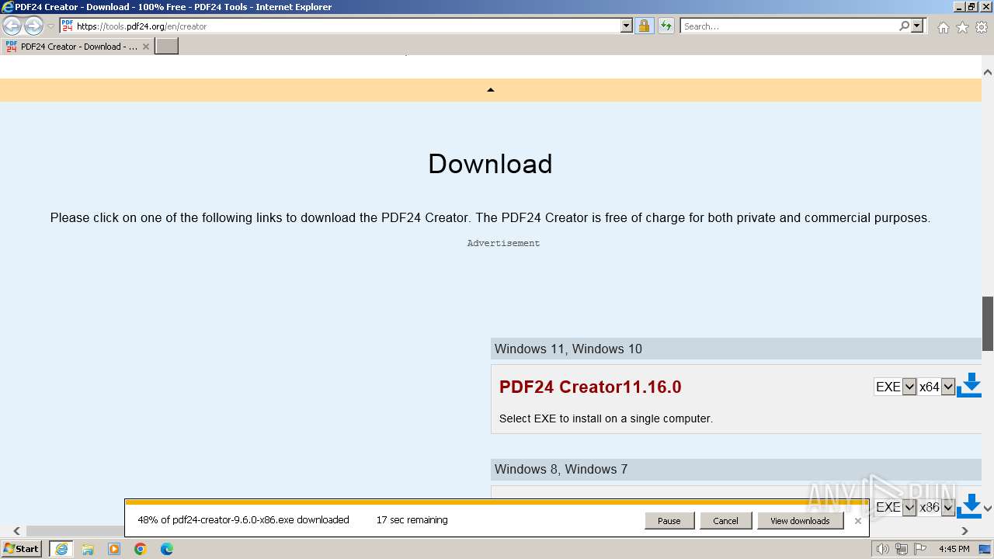Launch Chrome from taskbar
Screen dimensions: 994x559
[141, 549]
